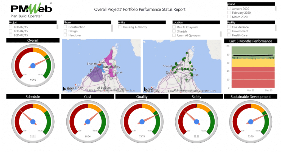Click the Safety gauge title bar
Screen dimensions: 281x152
click(x=196, y=97)
